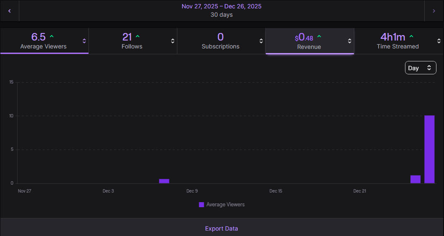
Task: Click the green trend arrow next to 21
Action: click(x=138, y=36)
